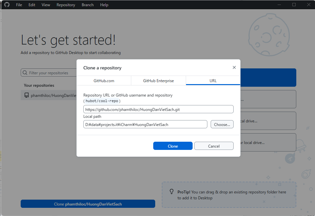315x216 pixels.
Task: Switch to the GitHub.com tab
Action: coord(104,81)
